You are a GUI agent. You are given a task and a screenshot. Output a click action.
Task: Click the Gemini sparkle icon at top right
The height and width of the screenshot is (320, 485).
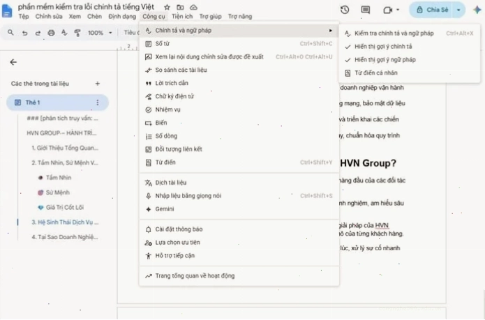[477, 10]
